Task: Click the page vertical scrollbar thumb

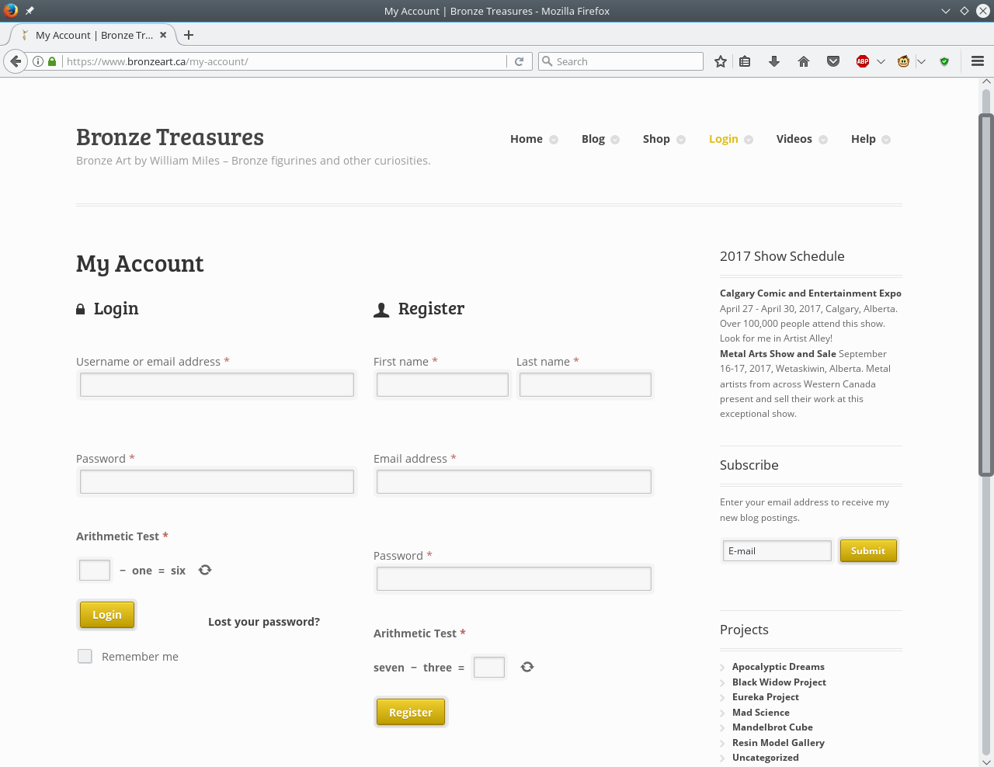Action: (x=986, y=295)
